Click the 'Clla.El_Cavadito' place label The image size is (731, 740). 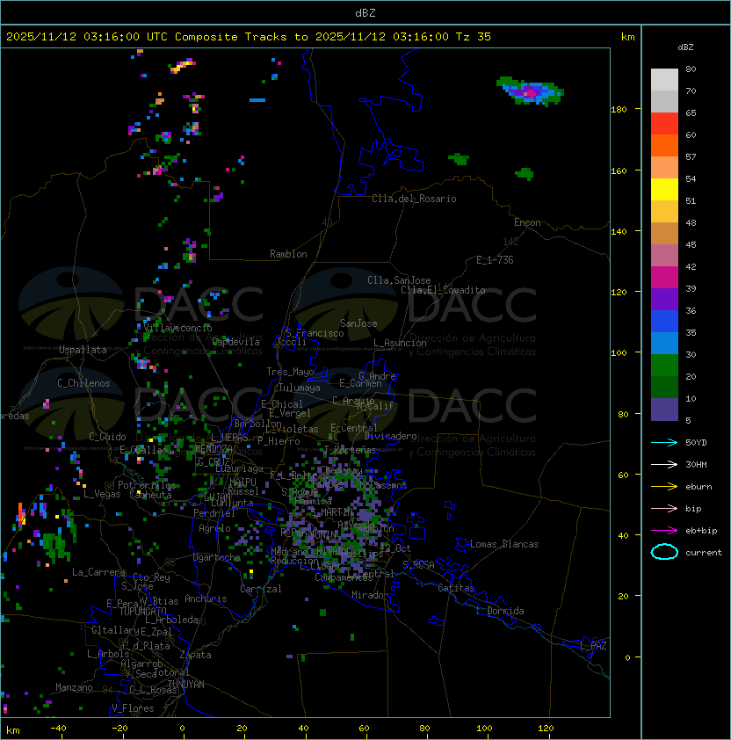pyautogui.click(x=443, y=290)
